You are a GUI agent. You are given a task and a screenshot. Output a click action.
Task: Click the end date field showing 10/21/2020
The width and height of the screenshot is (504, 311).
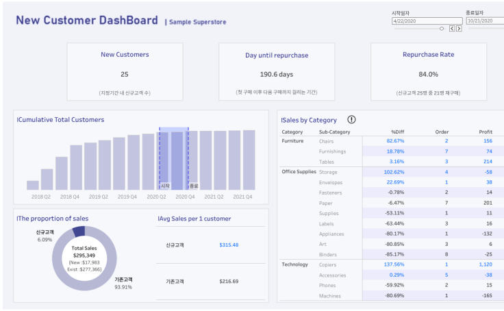(x=484, y=21)
